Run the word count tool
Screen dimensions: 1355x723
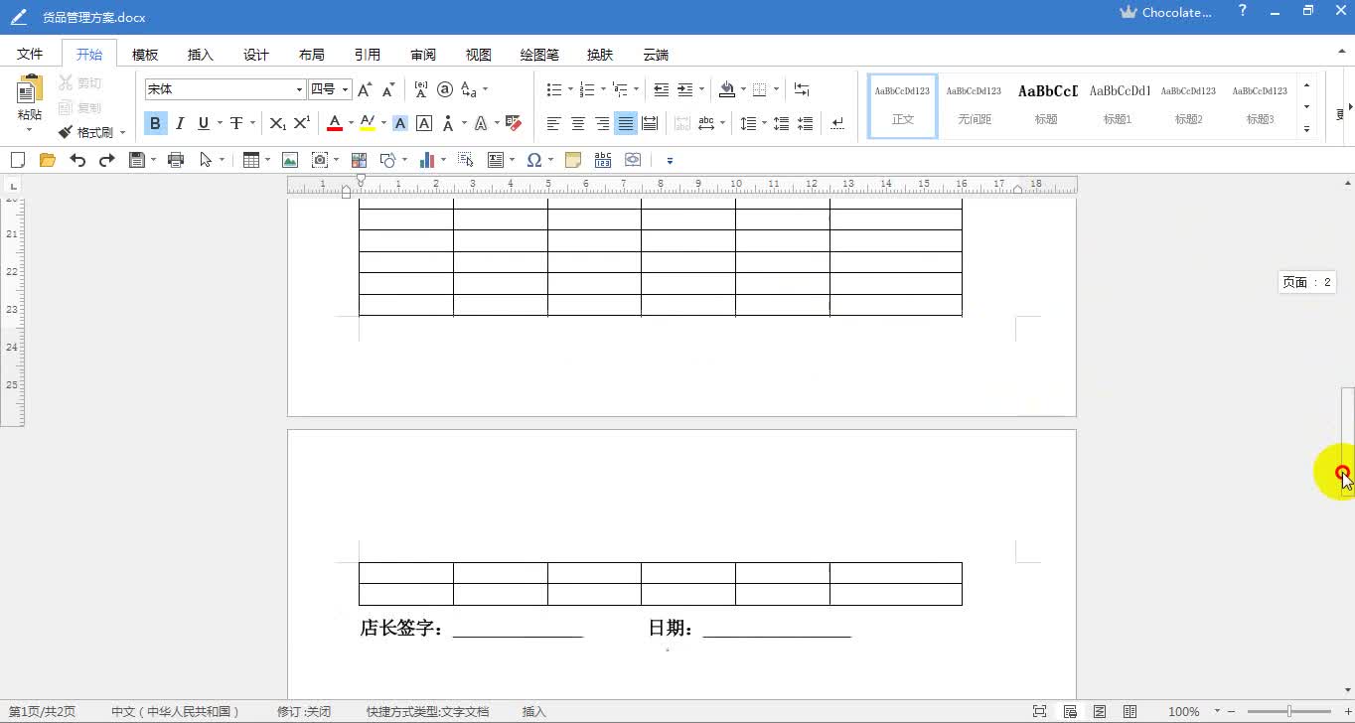point(603,159)
